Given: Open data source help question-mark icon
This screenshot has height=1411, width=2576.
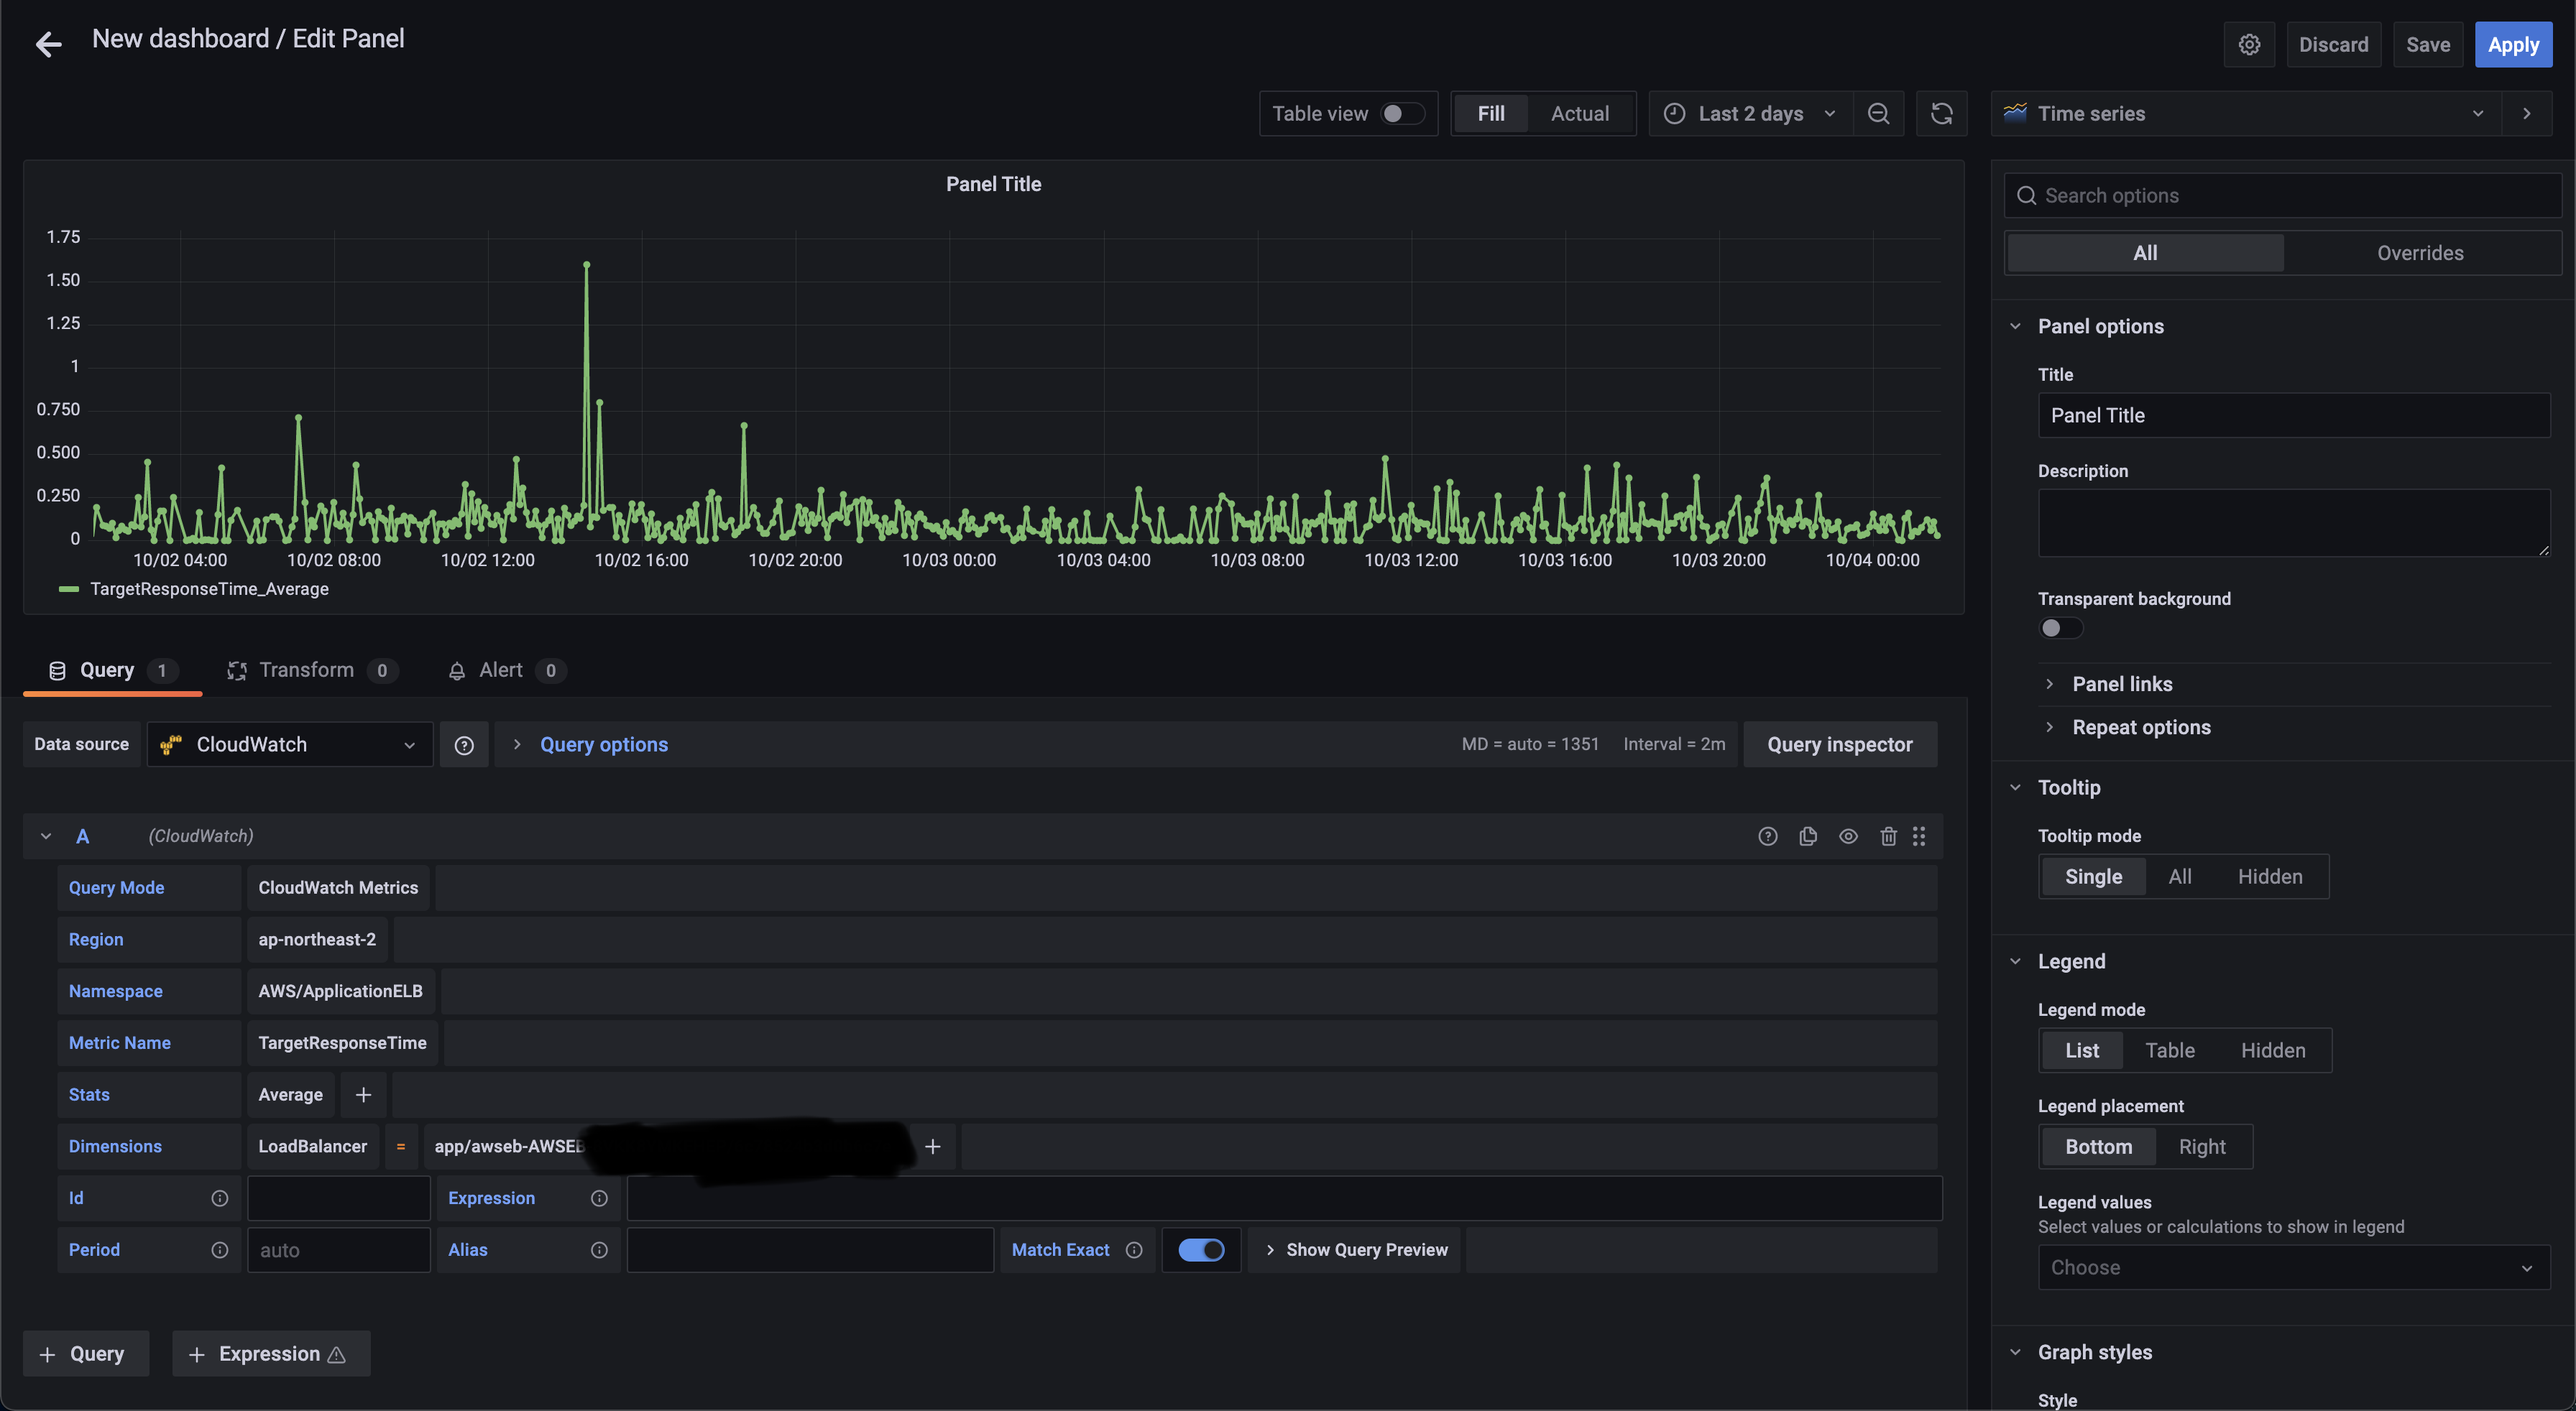Looking at the screenshot, I should (464, 744).
